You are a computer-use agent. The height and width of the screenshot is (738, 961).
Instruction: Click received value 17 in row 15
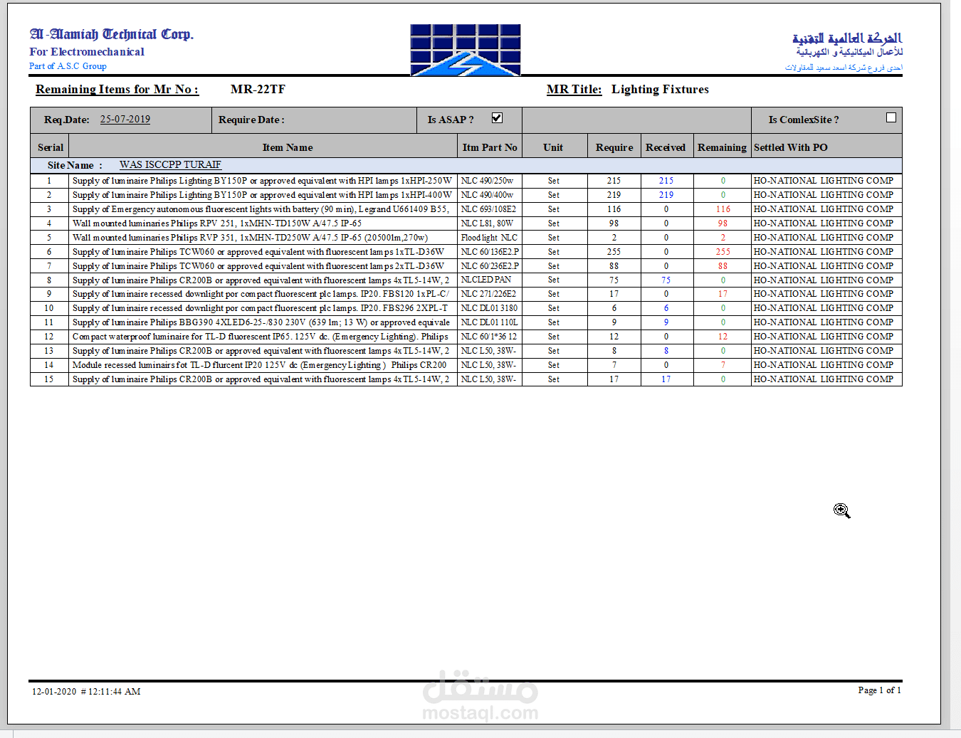tap(666, 379)
